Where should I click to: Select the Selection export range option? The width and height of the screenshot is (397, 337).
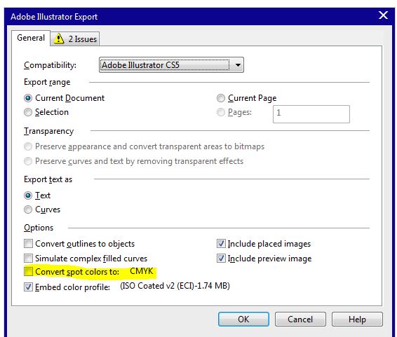point(28,112)
